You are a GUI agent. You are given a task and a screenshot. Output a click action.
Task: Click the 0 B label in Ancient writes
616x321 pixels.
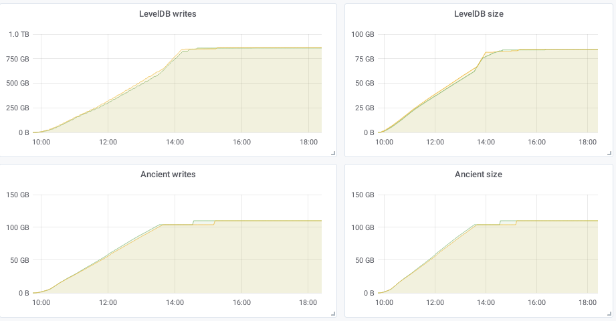[x=24, y=293]
